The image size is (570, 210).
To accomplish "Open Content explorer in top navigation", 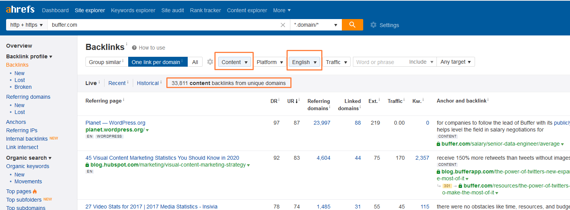I will click(247, 10).
